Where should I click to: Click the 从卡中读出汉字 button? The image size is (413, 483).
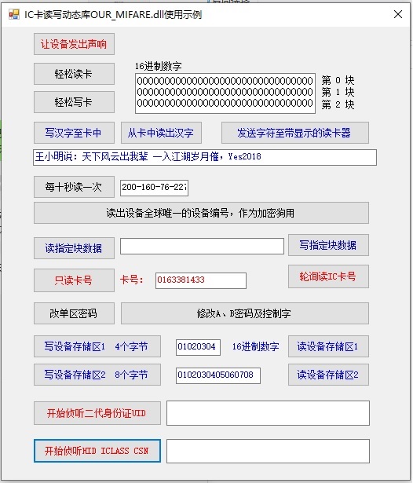pos(161,133)
